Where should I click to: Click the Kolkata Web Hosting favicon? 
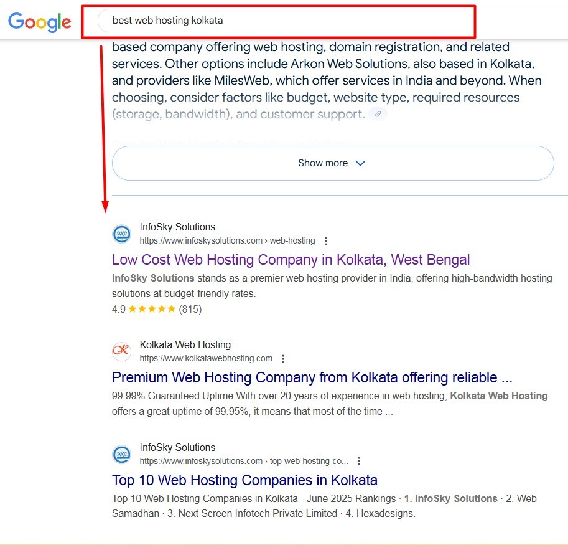pyautogui.click(x=122, y=351)
